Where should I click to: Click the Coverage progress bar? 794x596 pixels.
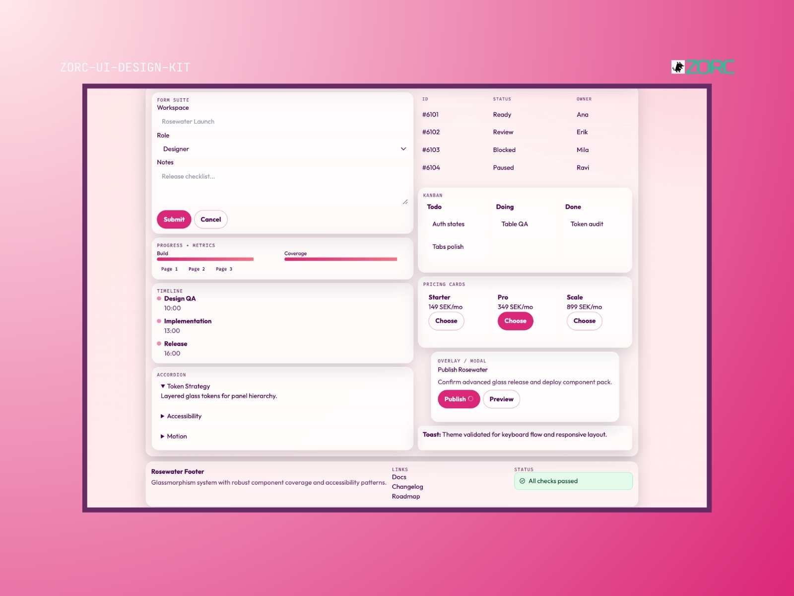click(341, 259)
